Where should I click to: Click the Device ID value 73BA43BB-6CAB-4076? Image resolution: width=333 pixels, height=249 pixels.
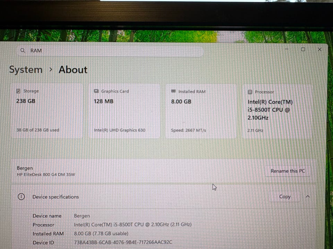click(x=123, y=242)
